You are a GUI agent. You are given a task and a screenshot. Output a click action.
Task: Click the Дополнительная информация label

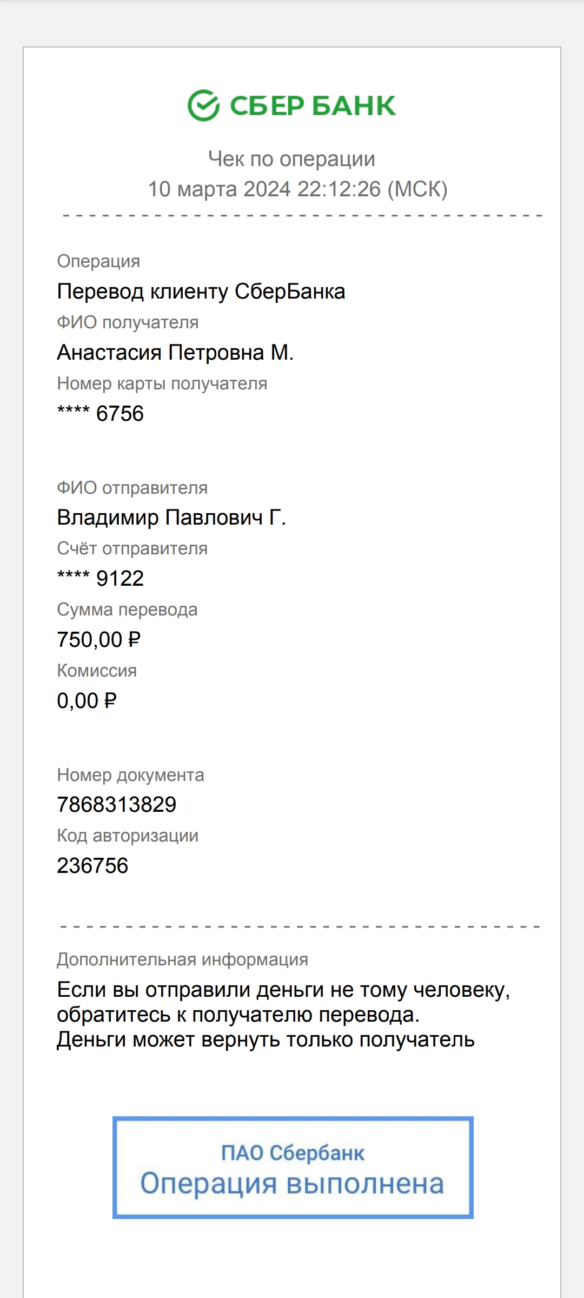pos(183,959)
